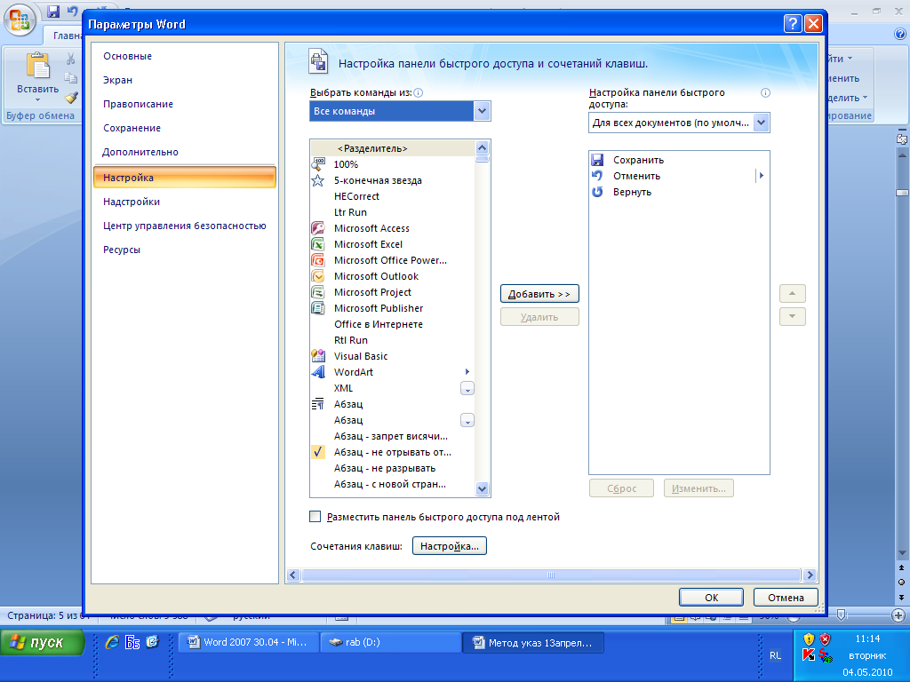Open the Сохранение category
Screen dimensions: 910x682
[132, 128]
